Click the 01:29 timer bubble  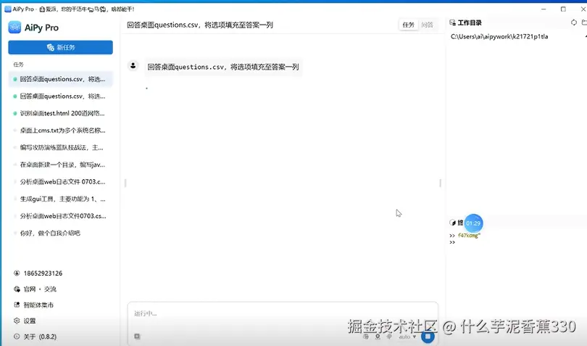pos(473,223)
